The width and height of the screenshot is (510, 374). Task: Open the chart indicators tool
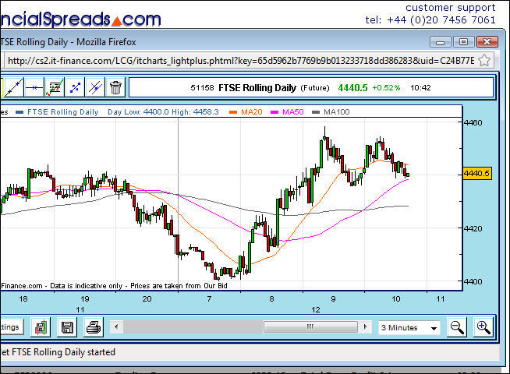(55, 87)
